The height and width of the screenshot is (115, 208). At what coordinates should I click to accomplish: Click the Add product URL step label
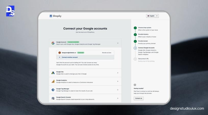pyautogui.click(x=143, y=59)
